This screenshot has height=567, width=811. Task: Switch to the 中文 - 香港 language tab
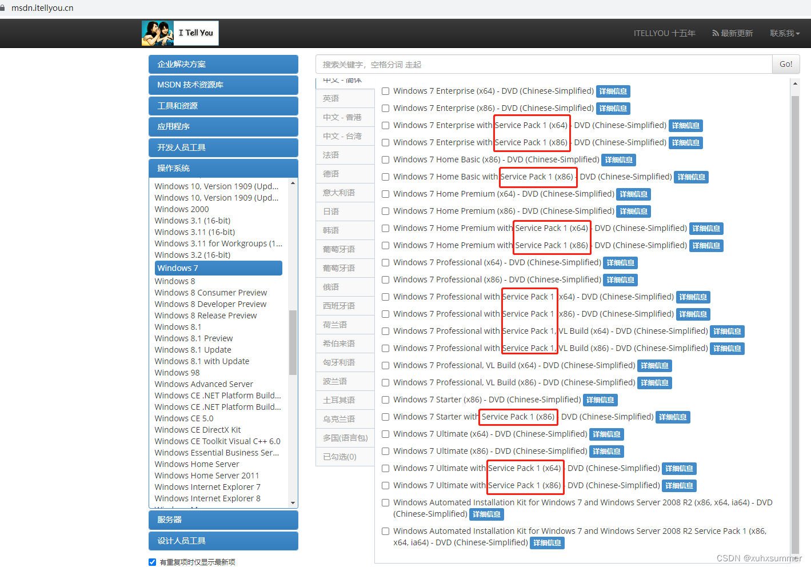(345, 117)
